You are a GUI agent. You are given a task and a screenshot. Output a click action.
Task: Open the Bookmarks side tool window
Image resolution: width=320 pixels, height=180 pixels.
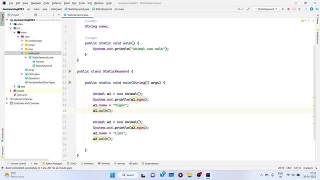click(2, 135)
